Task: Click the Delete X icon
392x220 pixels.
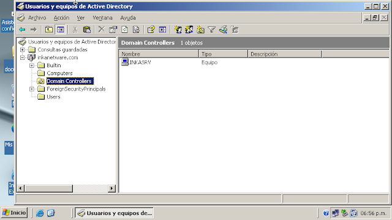Action: tap(101, 30)
